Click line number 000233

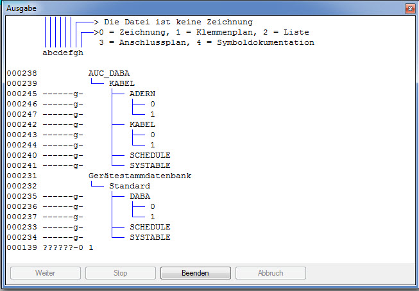click(22, 227)
